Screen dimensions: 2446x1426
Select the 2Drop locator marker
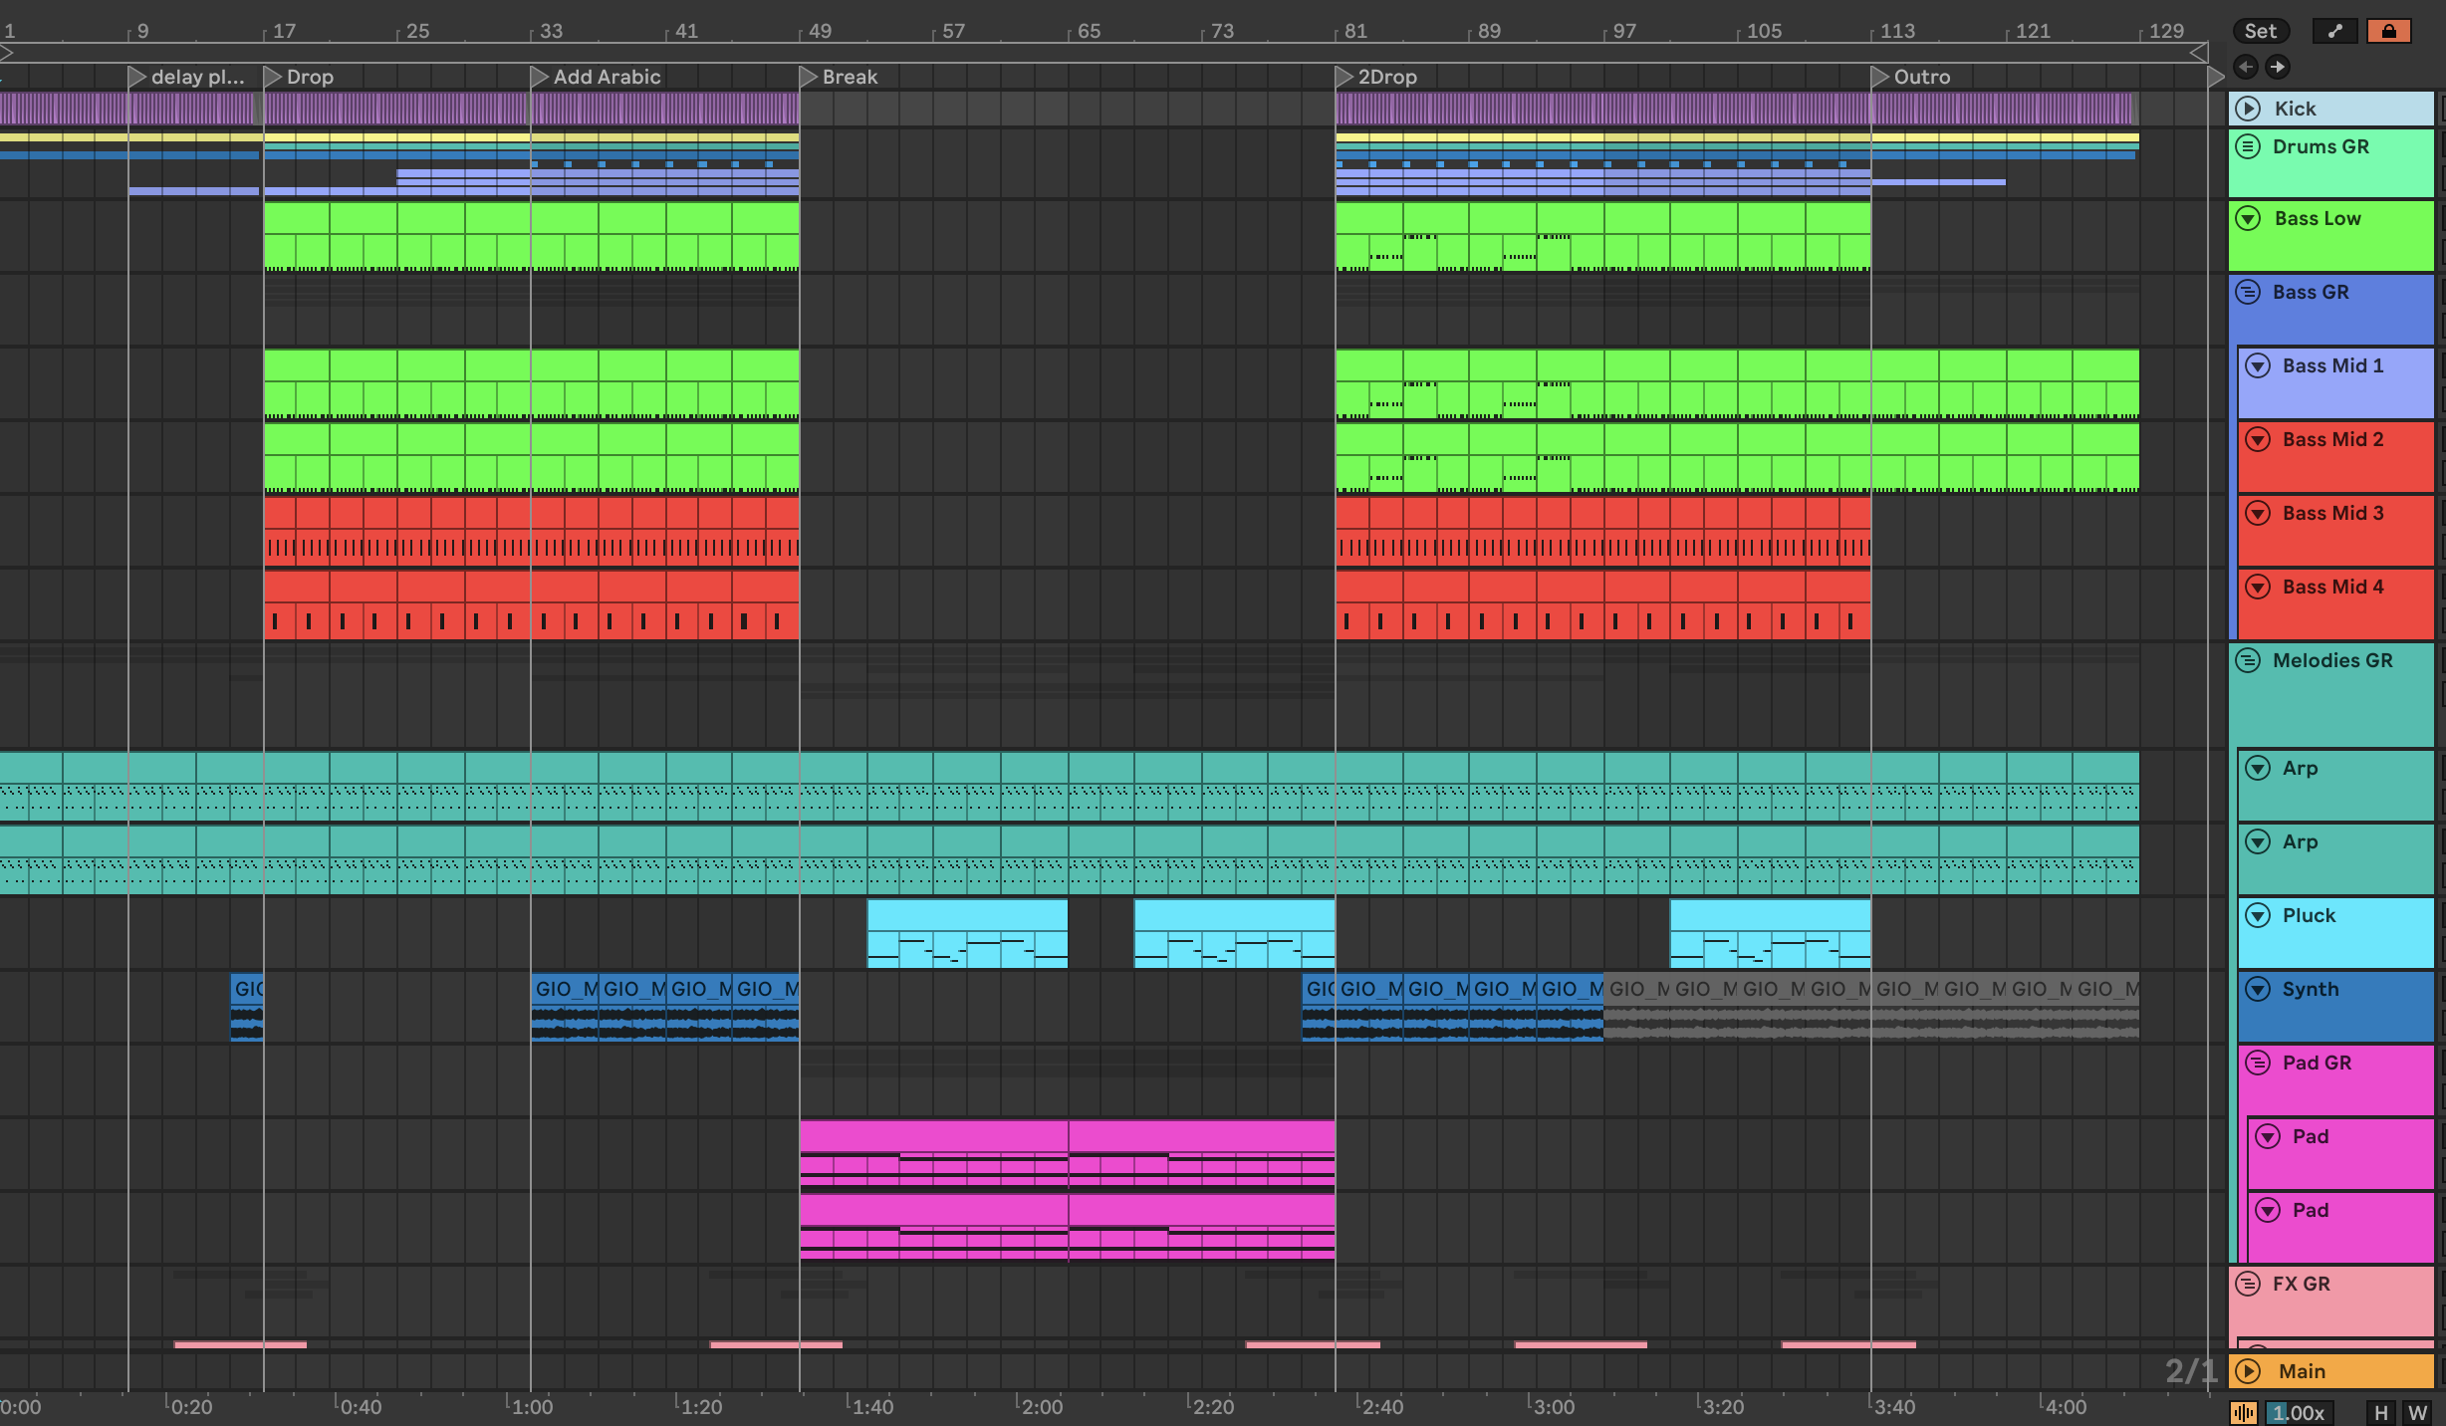click(1345, 77)
